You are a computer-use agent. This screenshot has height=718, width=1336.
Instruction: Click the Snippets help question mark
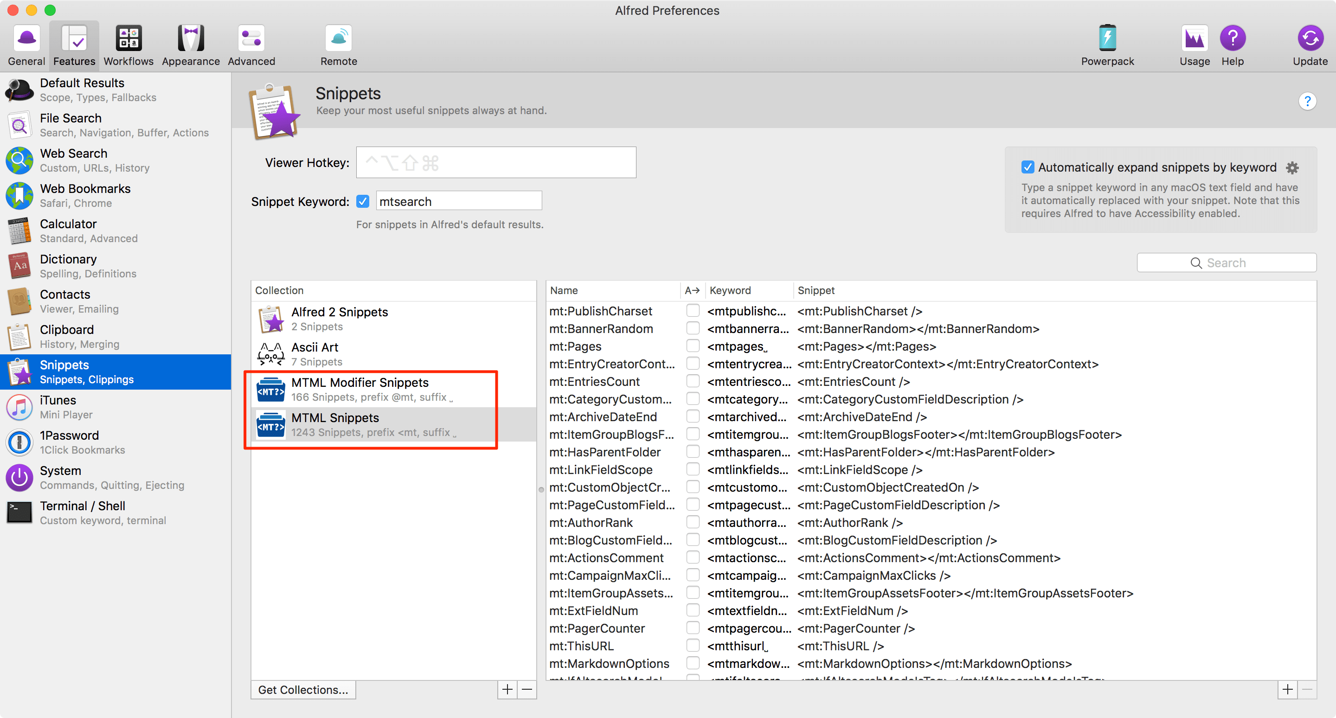(x=1307, y=101)
